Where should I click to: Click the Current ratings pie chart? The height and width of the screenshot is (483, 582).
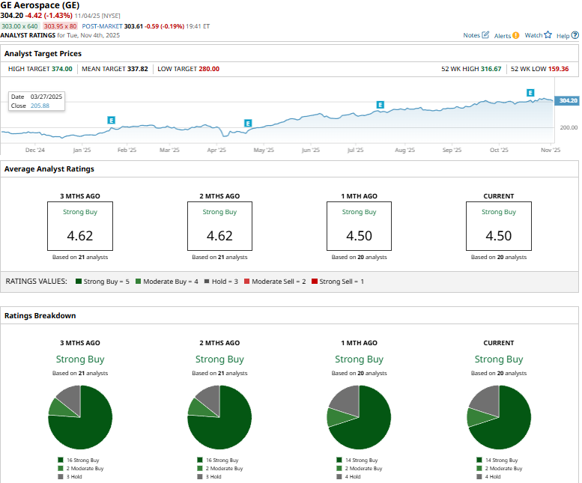pyautogui.click(x=498, y=417)
